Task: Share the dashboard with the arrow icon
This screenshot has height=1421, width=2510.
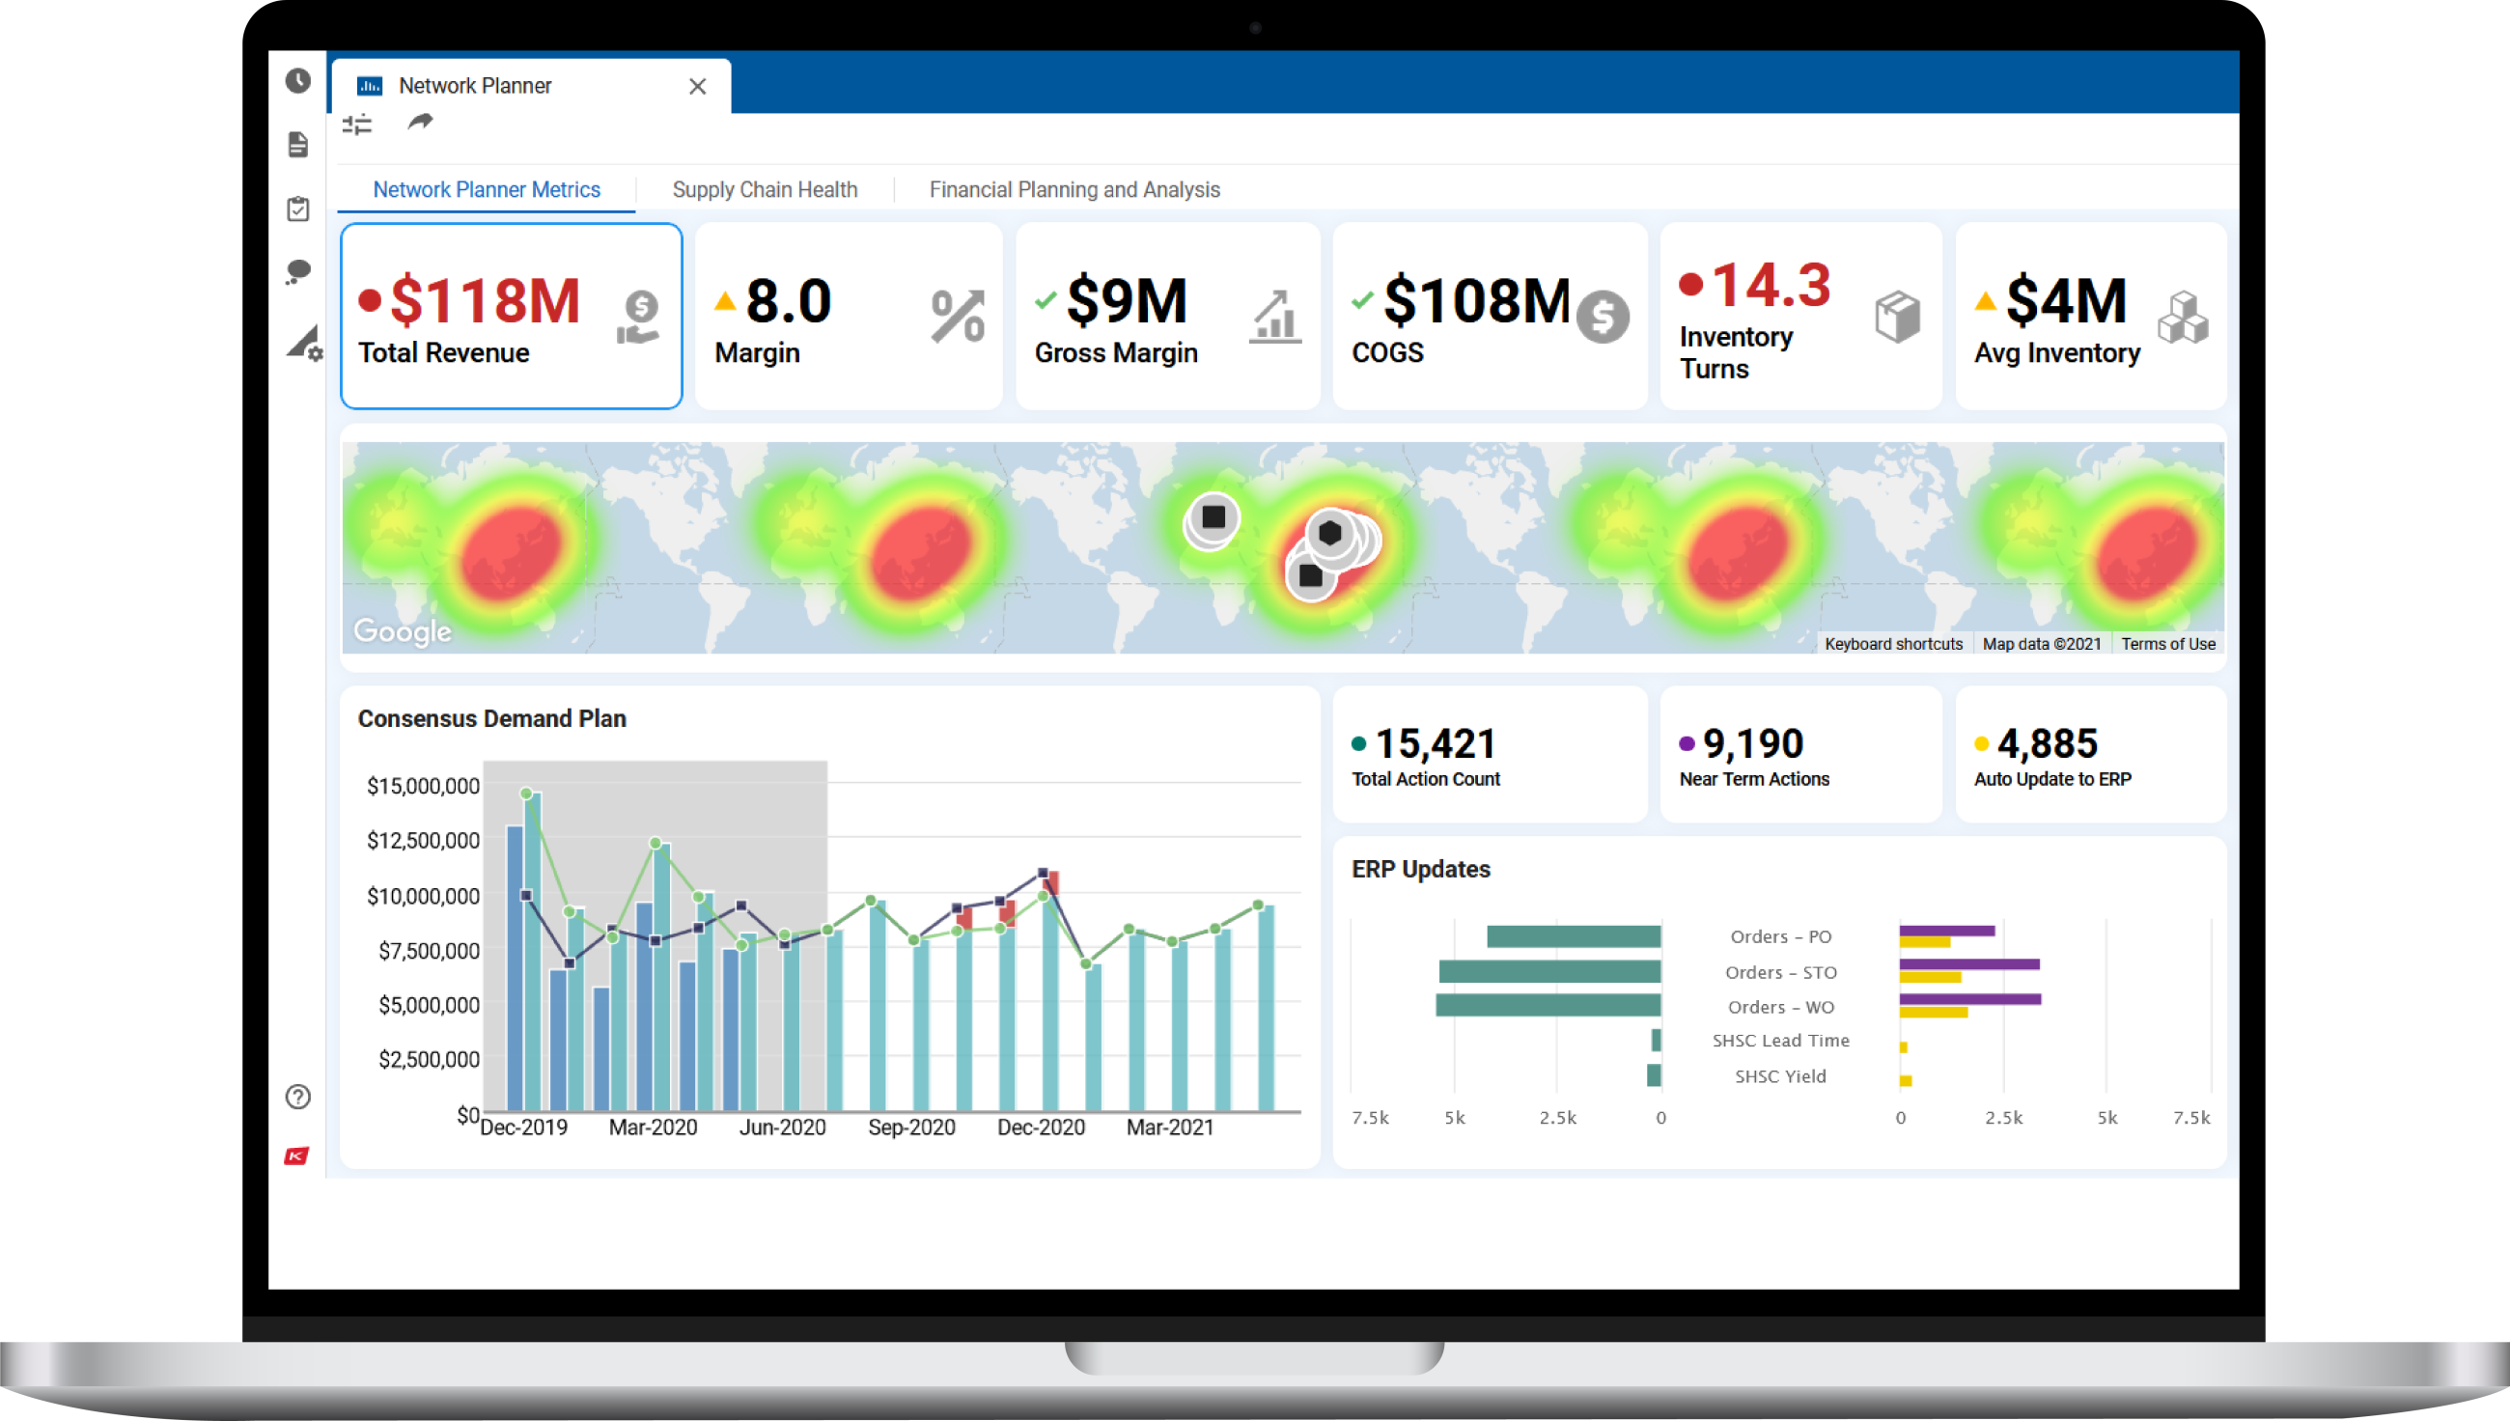Action: pos(421,123)
